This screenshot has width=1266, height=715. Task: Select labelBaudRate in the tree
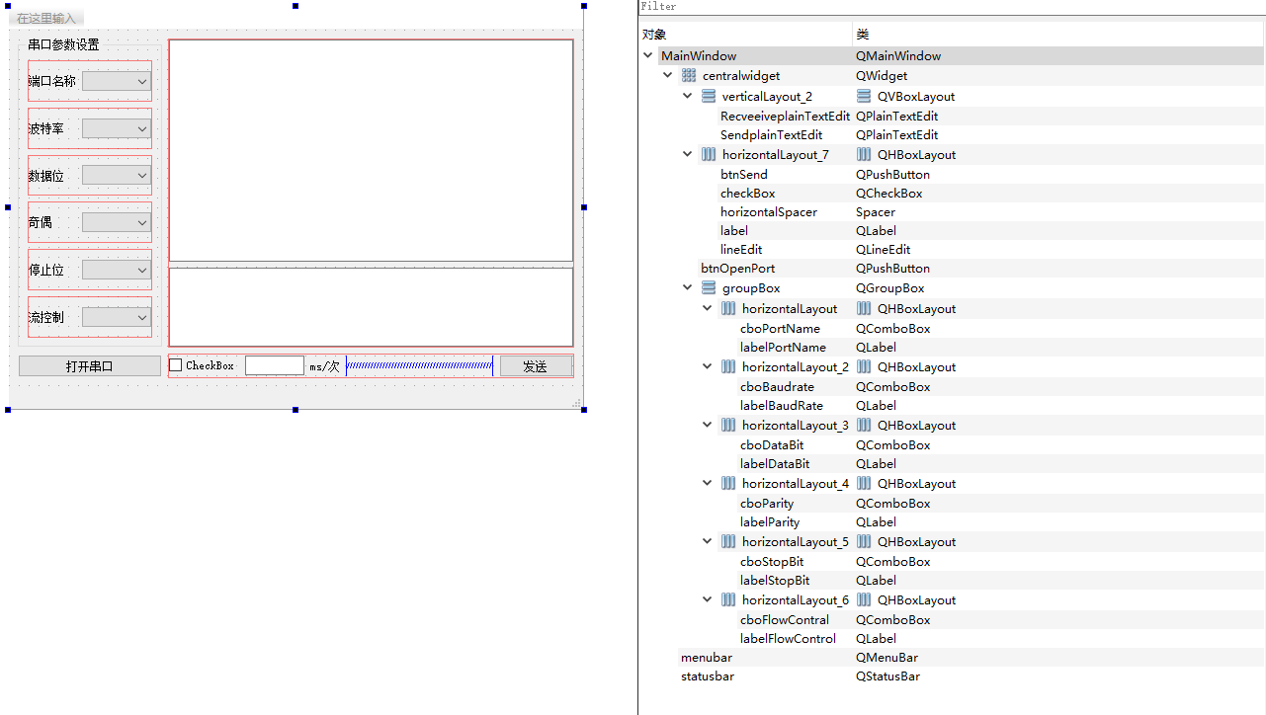point(782,406)
